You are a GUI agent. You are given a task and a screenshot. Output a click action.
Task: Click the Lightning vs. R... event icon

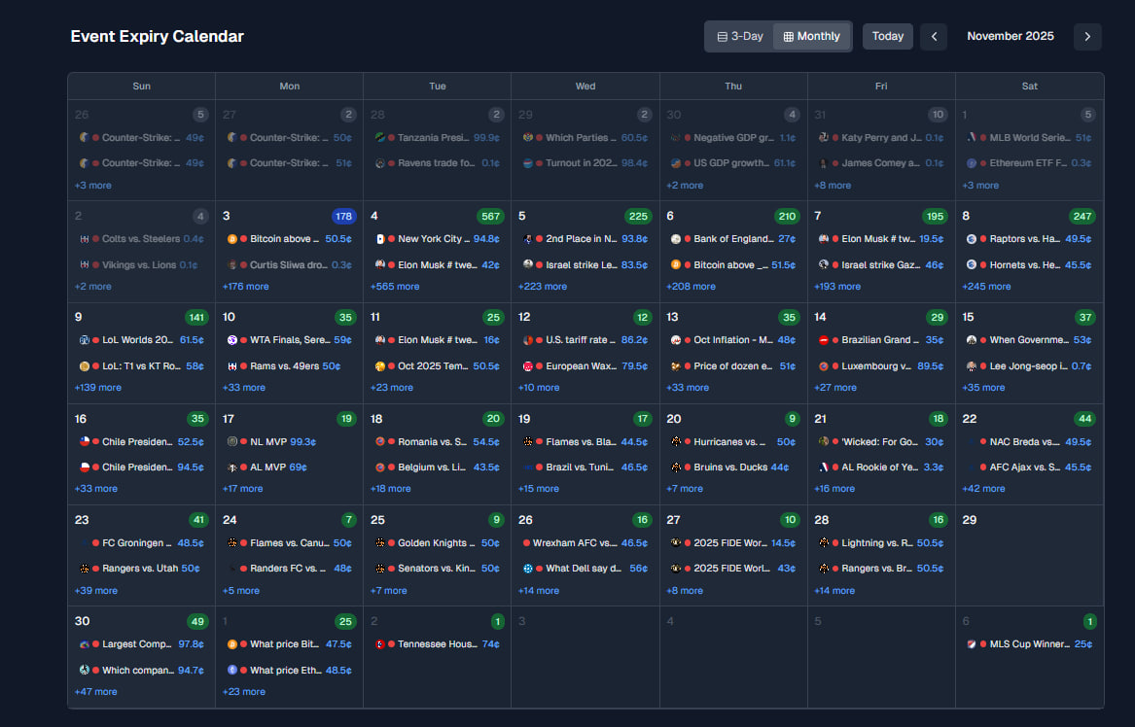coord(824,542)
